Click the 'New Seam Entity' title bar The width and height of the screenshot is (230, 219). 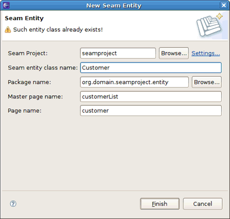[114, 5]
